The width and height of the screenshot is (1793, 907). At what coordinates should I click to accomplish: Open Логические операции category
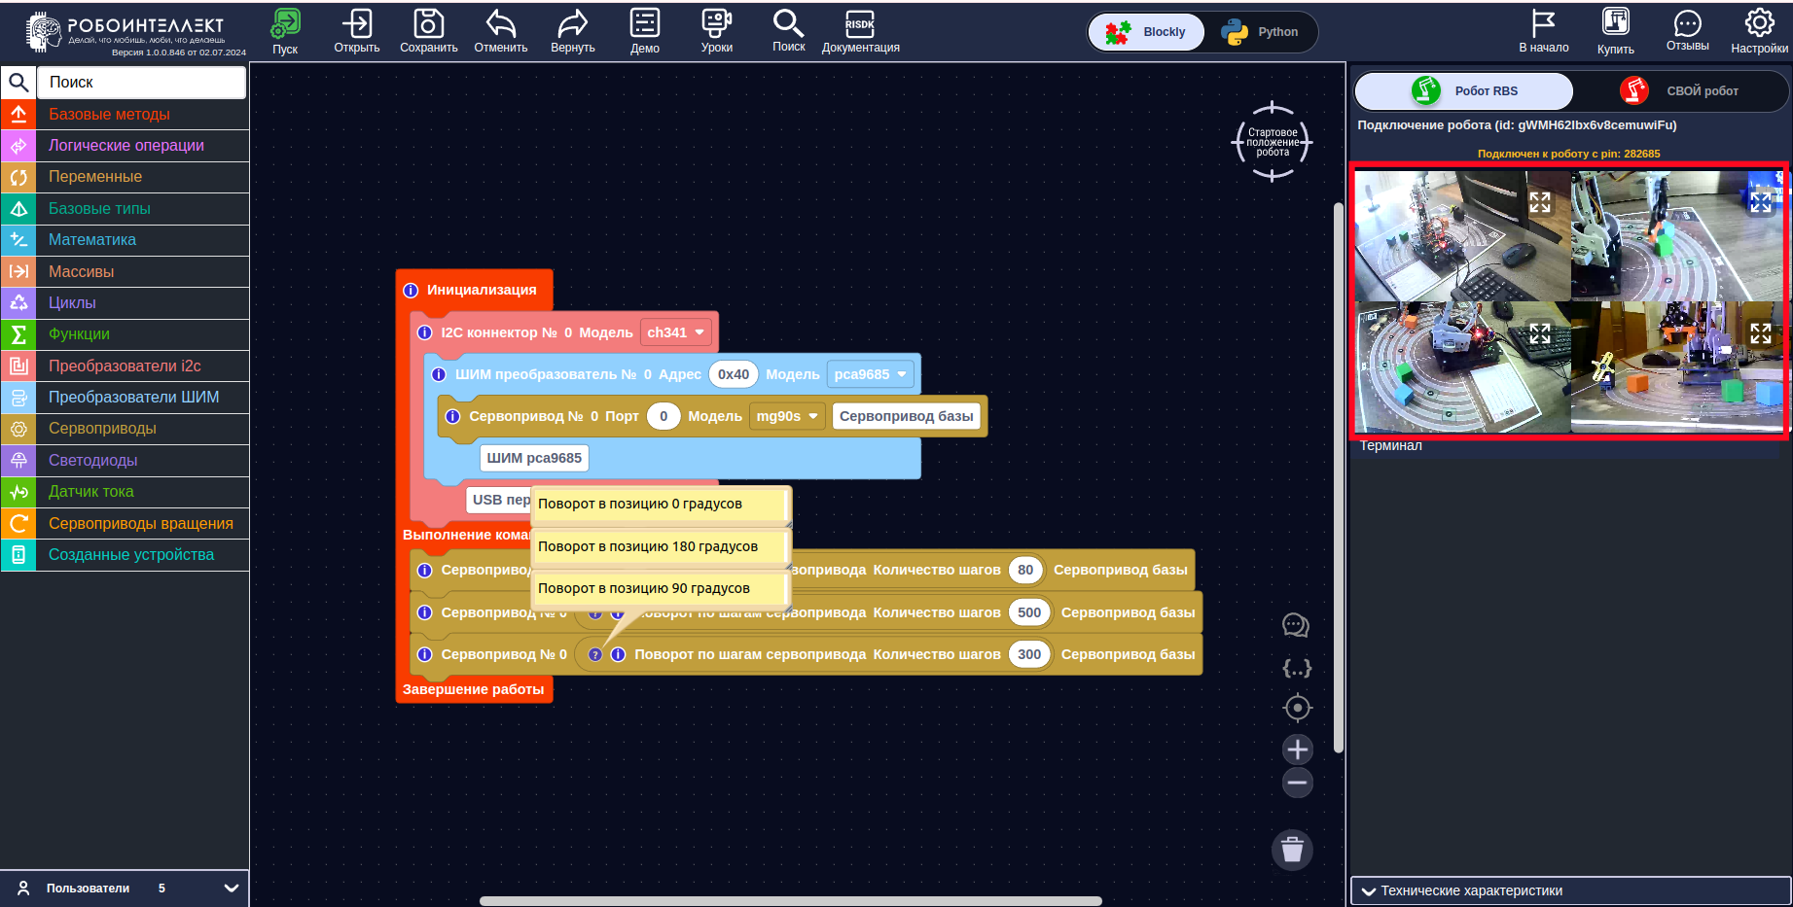(125, 145)
